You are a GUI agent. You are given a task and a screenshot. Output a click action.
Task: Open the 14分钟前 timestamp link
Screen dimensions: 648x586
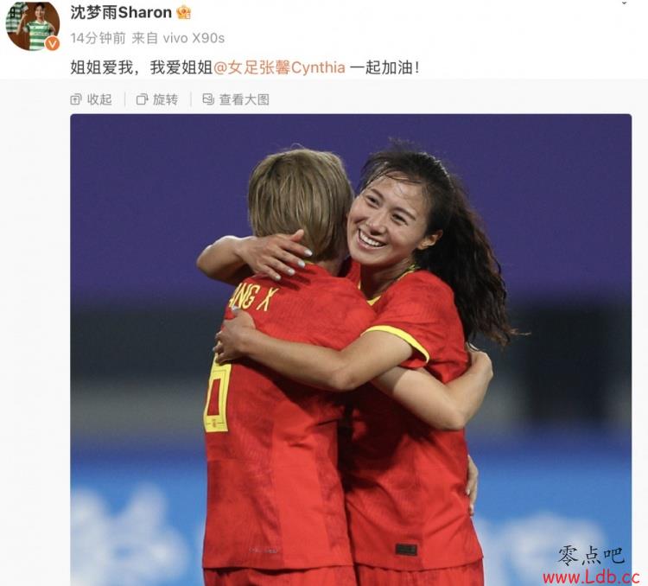click(98, 38)
